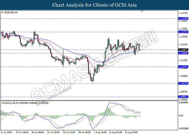Viewport: 189px width, 135px height.
Task: Click the 25 Jul 12:00 time label
Action: (69, 133)
